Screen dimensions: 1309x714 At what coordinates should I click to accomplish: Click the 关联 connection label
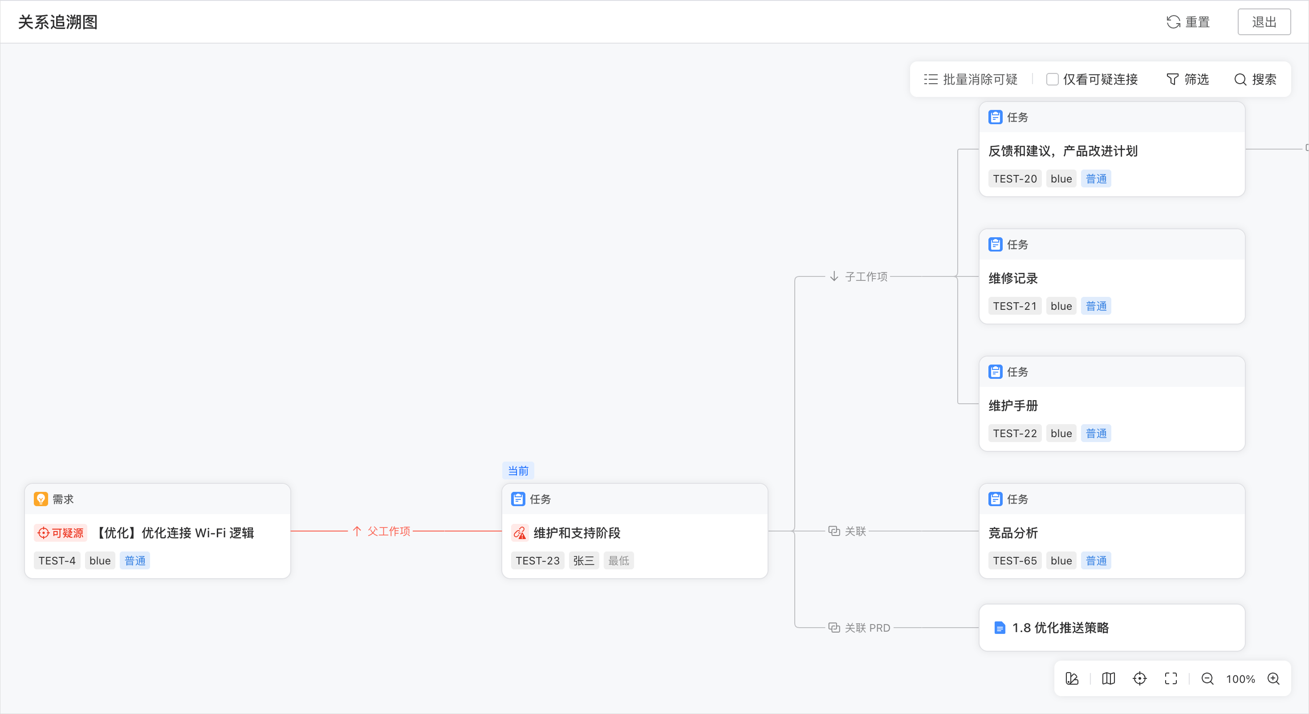(847, 531)
